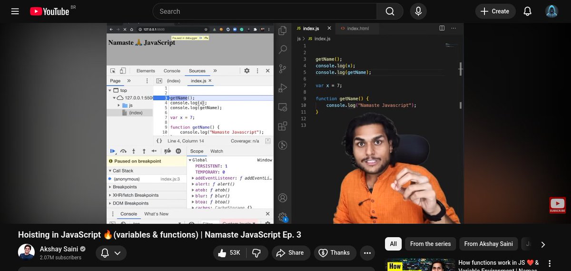The width and height of the screenshot is (571, 271).
Task: Click the Thanks button
Action: click(335, 253)
